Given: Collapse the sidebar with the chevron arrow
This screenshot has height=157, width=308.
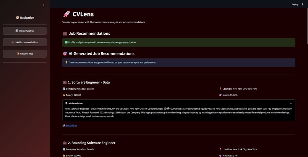Looking at the screenshot, I should coord(44,5).
